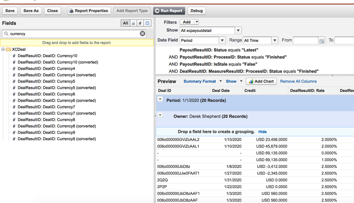Screen dimensions: 354x203
Task: Select field Currency4 (converted)
Action: [57, 75]
